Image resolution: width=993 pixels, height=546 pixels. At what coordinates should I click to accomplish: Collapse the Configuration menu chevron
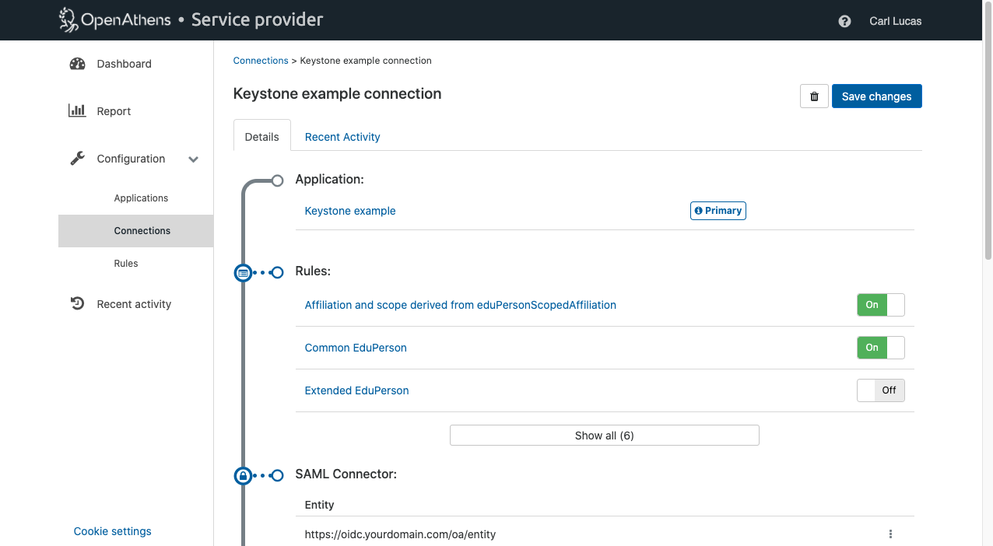click(x=194, y=159)
